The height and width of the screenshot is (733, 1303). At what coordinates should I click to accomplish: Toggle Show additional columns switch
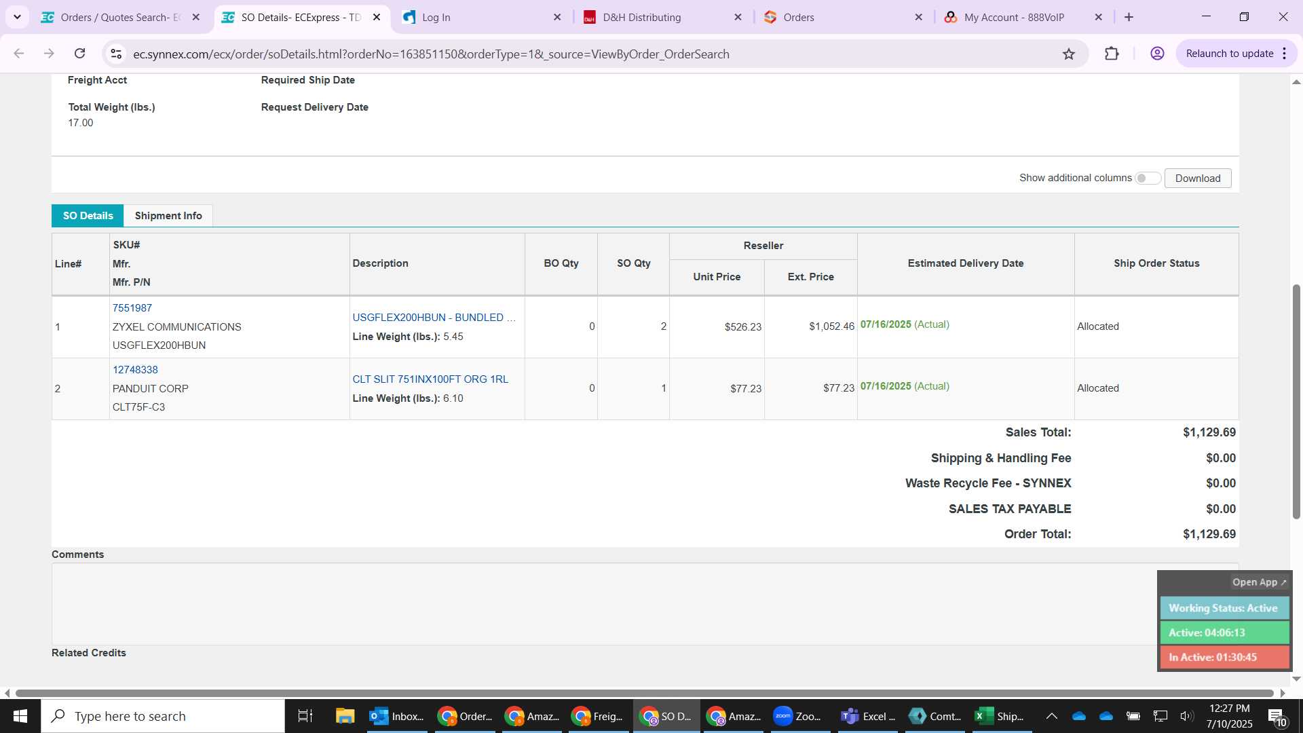point(1148,178)
